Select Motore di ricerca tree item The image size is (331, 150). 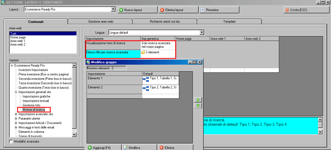(x=34, y=110)
